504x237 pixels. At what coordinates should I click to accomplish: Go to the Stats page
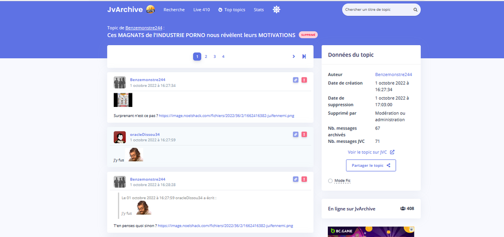(258, 9)
